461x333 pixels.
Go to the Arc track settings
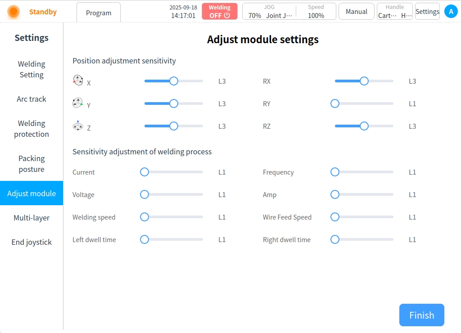point(32,99)
